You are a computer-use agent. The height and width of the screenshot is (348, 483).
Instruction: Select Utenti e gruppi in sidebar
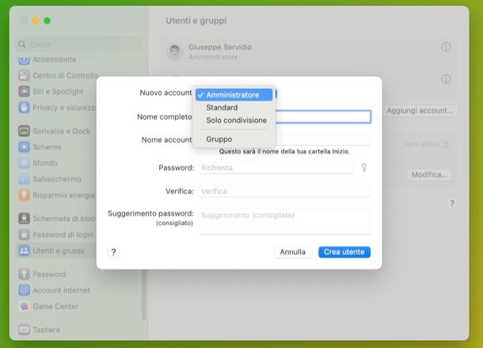[57, 250]
